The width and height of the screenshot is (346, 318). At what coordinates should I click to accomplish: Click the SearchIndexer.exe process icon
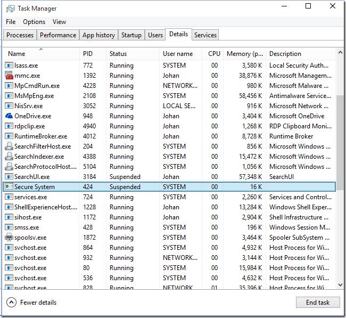click(x=9, y=157)
